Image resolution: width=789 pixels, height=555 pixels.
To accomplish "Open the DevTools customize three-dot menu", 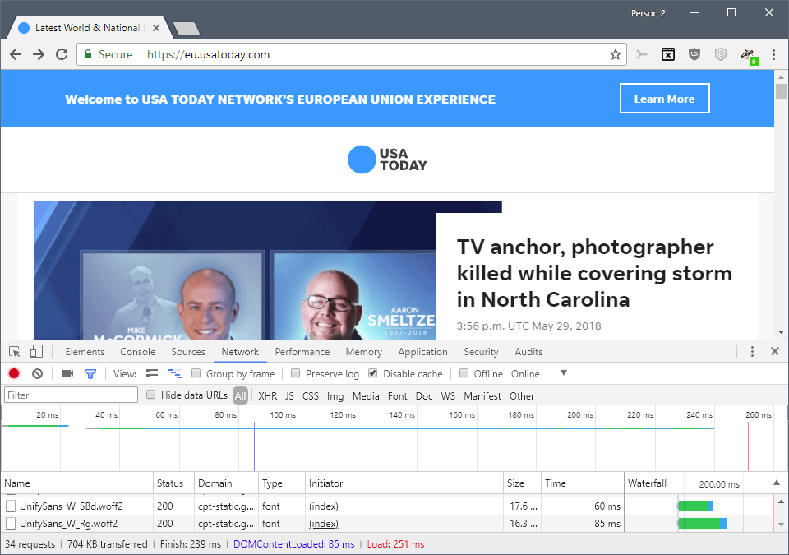I will (752, 352).
